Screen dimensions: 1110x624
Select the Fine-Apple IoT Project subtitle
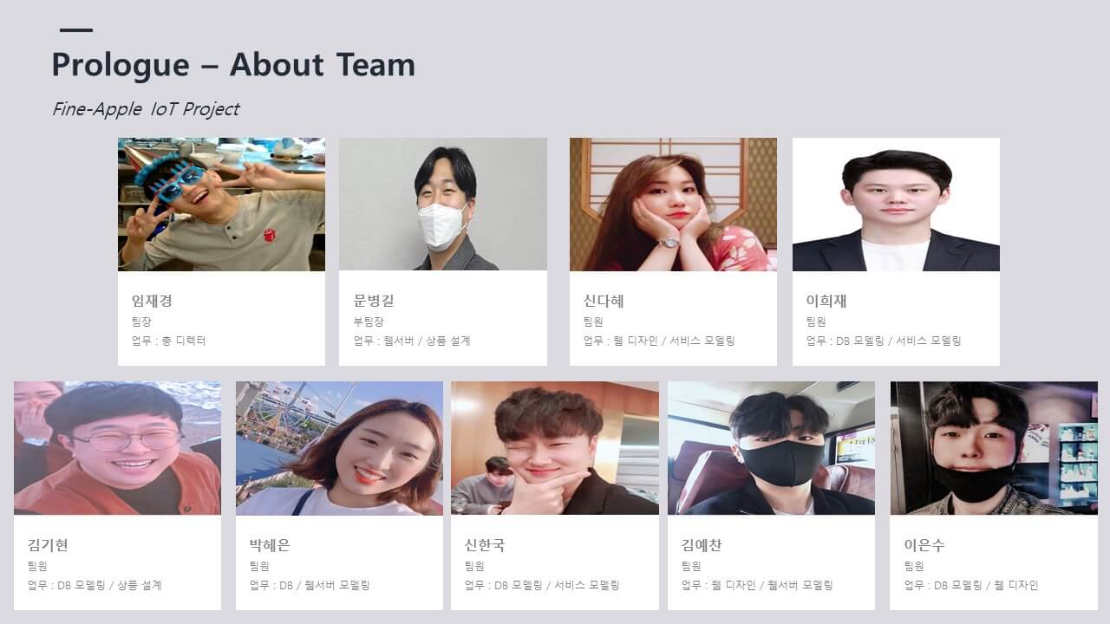coord(146,109)
